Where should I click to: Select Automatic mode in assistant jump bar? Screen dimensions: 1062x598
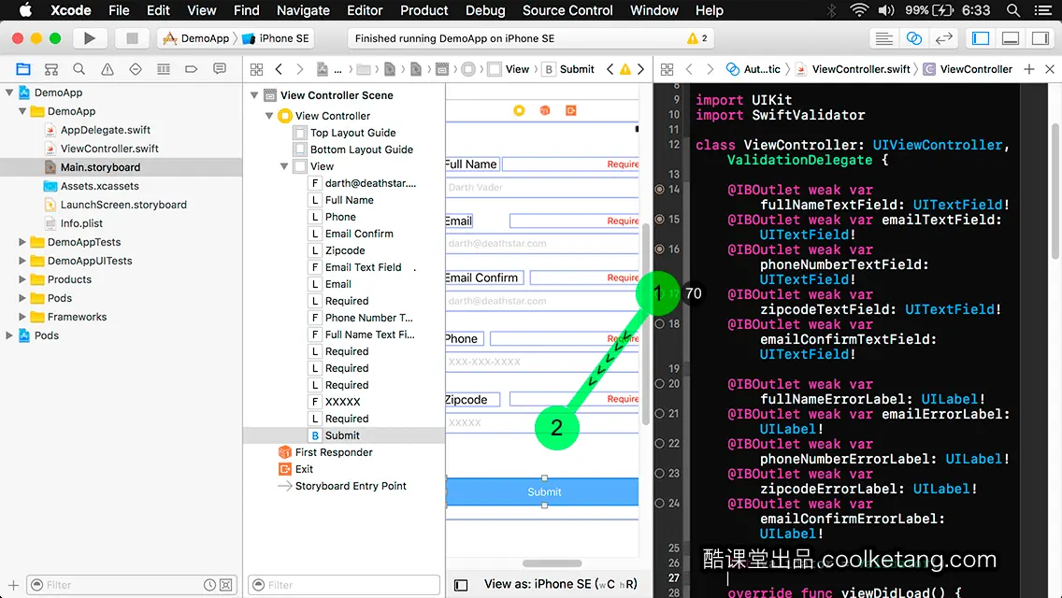(x=753, y=69)
